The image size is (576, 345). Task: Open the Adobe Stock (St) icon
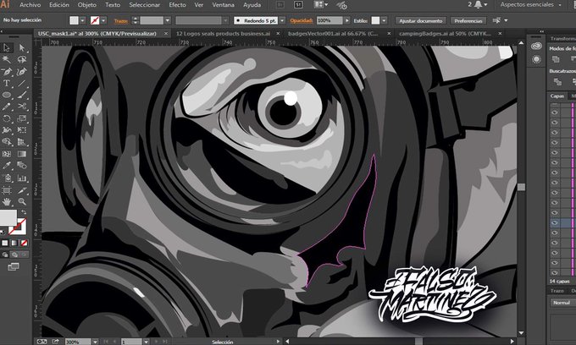[x=298, y=5]
